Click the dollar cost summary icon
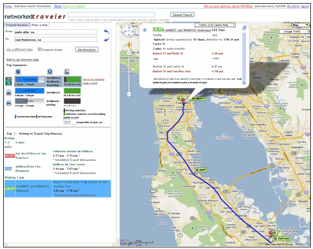 point(50,72)
